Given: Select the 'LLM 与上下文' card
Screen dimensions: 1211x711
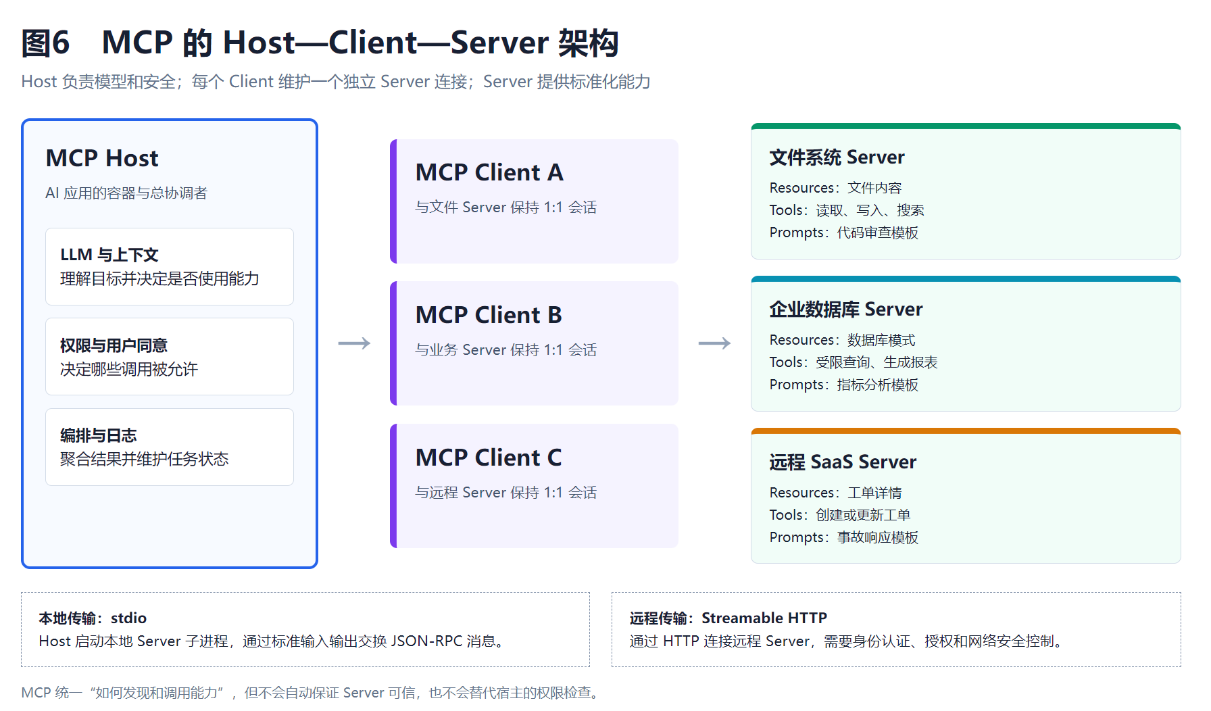Looking at the screenshot, I should click(x=170, y=266).
